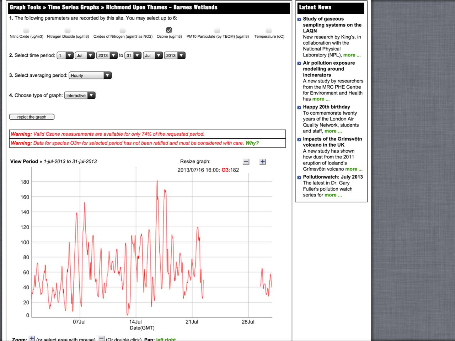Click the plus icon to enlarge graph
Viewport: 455px width, 341px height.
263,162
